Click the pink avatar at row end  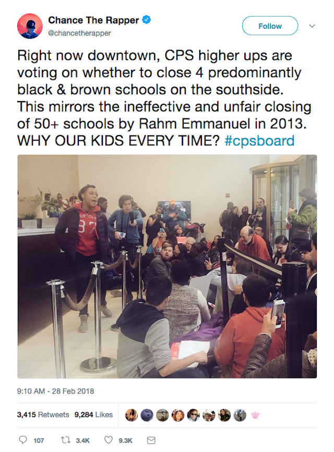point(256,415)
